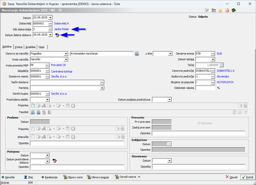Open Vrsta prometa MSP lookup button
The width and height of the screenshot is (256, 185).
pyautogui.click(x=47, y=65)
